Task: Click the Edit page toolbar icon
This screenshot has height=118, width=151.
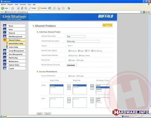Action: (x=63, y=8)
